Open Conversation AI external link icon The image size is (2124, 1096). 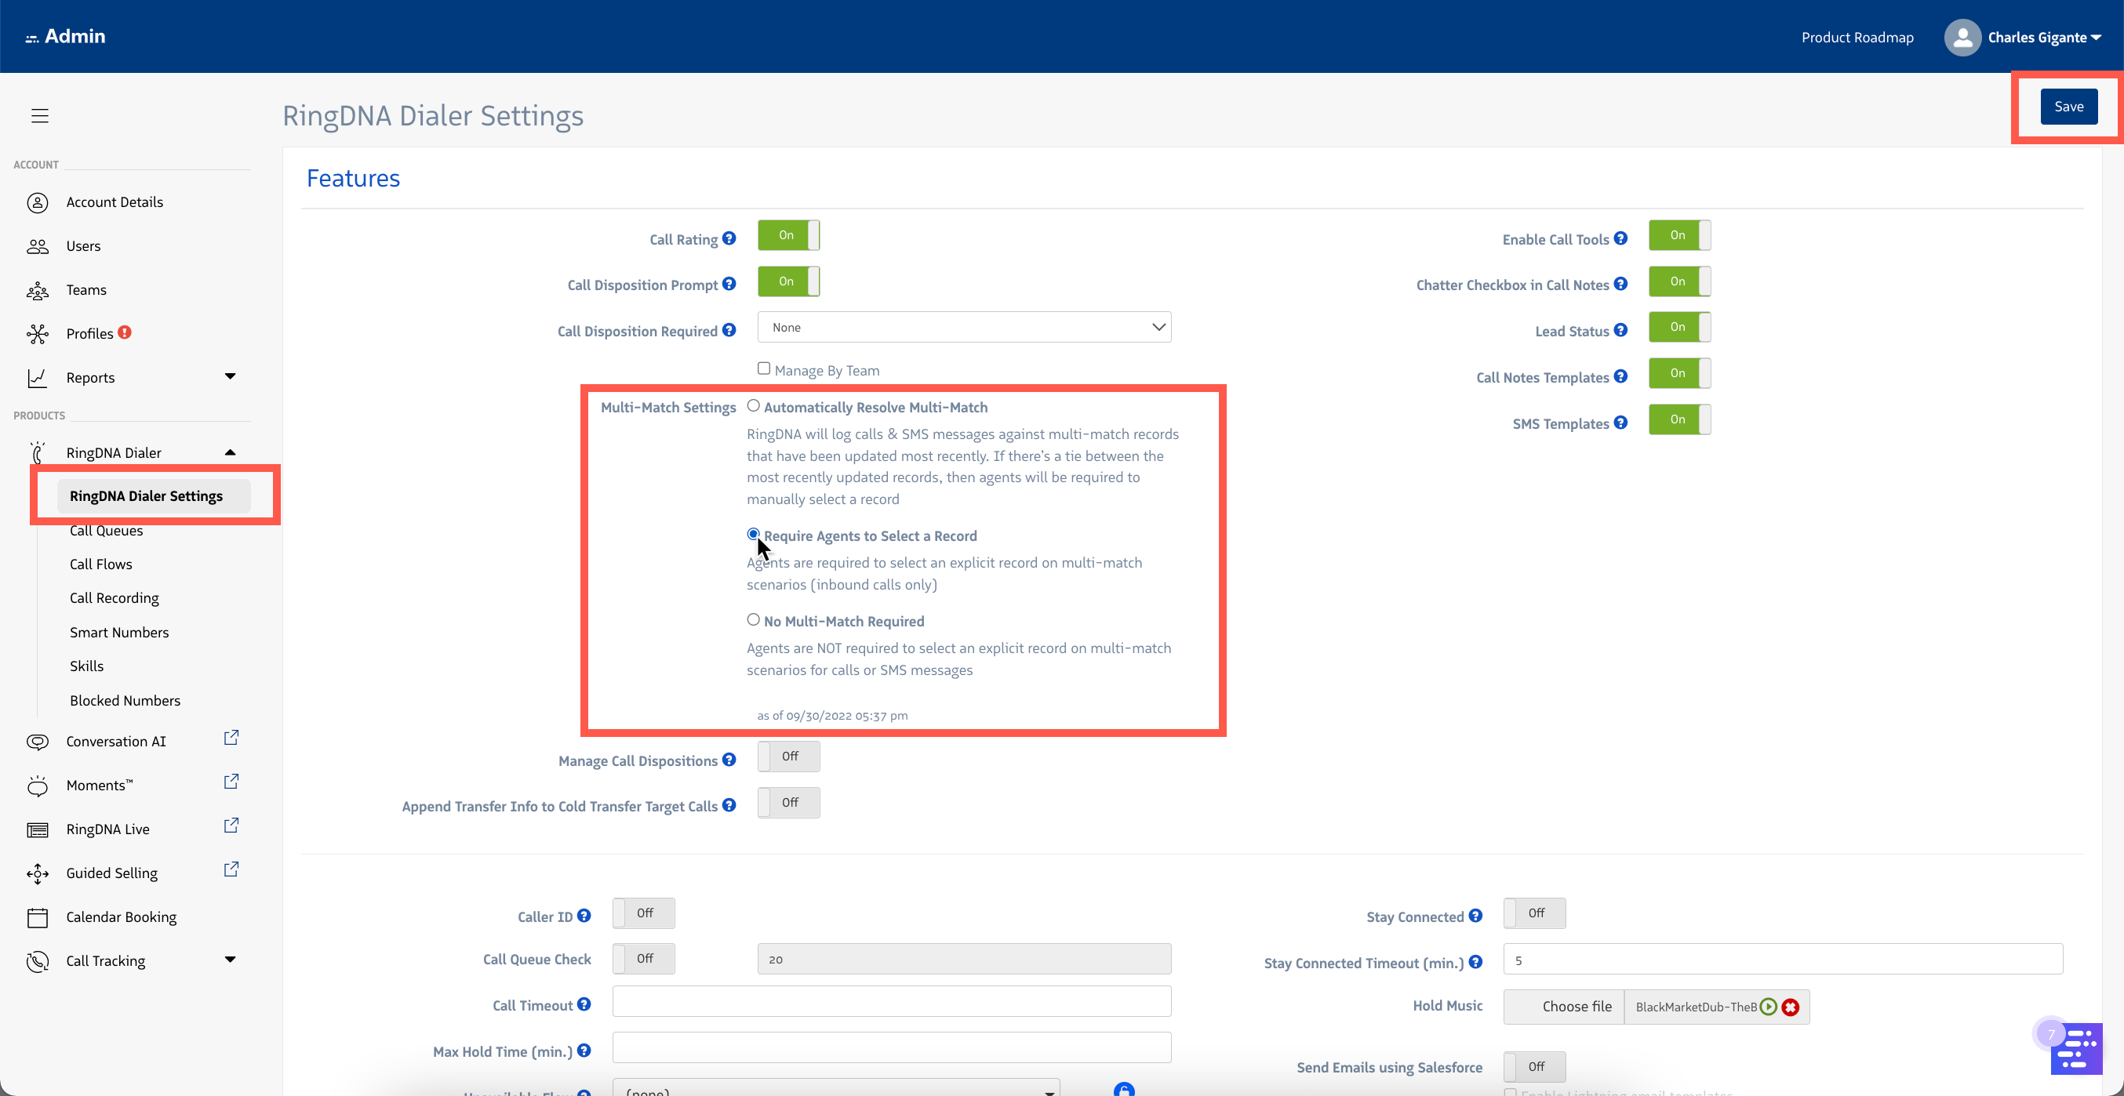pos(231,738)
